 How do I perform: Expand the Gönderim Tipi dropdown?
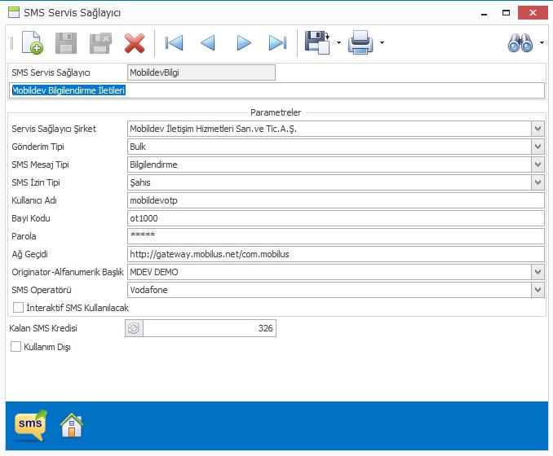coord(538,147)
